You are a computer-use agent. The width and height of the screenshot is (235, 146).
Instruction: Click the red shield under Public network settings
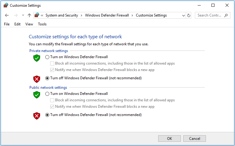pyautogui.click(x=37, y=116)
